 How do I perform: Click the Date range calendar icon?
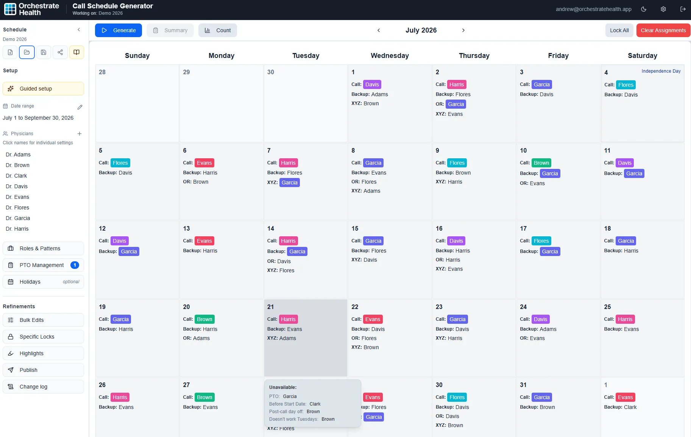[5, 106]
